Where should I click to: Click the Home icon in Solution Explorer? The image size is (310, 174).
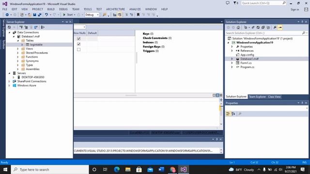tap(238, 28)
